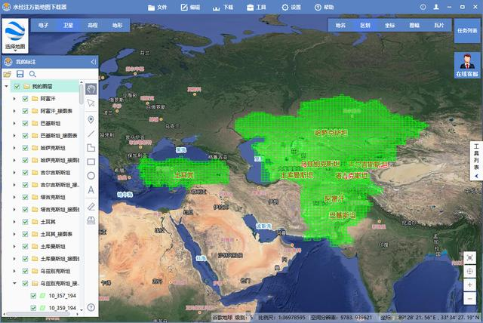Choose the circle drawing tool
Viewport: 483px width, 323px height.
tap(91, 176)
